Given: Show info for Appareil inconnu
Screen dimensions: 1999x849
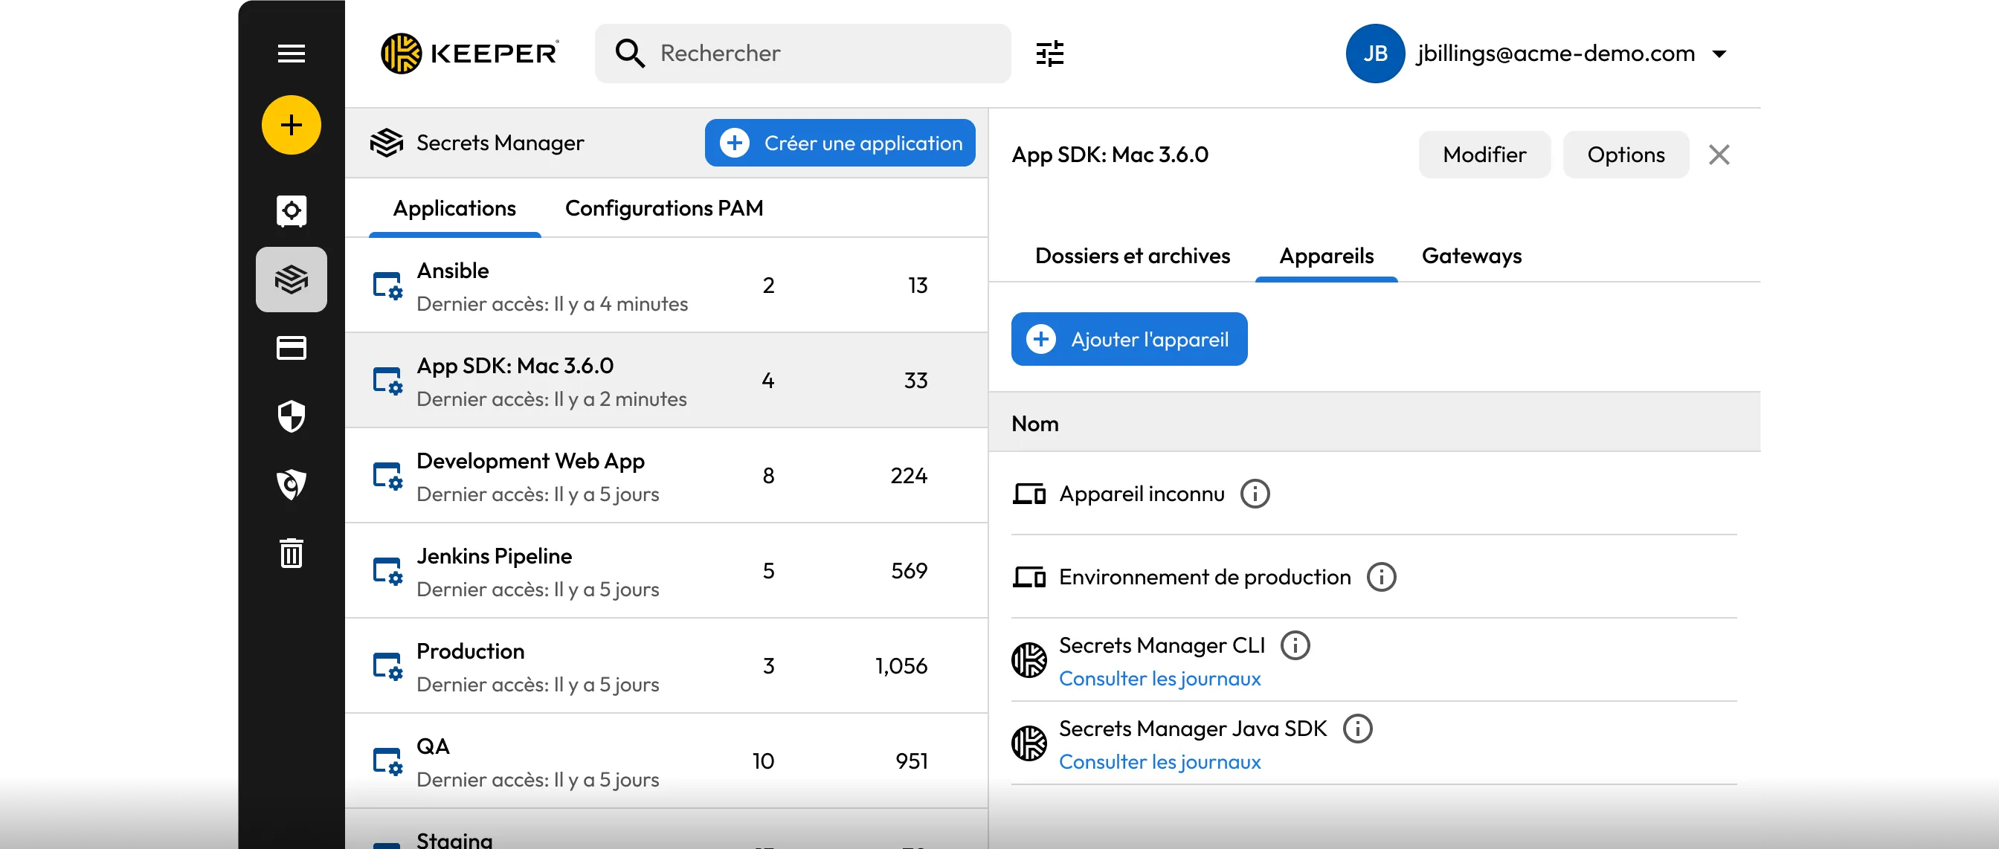Looking at the screenshot, I should coord(1255,494).
